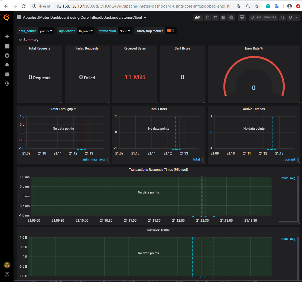Open the Help question mark icon
Image resolution: width=302 pixels, height=282 pixels.
pyautogui.click(x=7, y=274)
